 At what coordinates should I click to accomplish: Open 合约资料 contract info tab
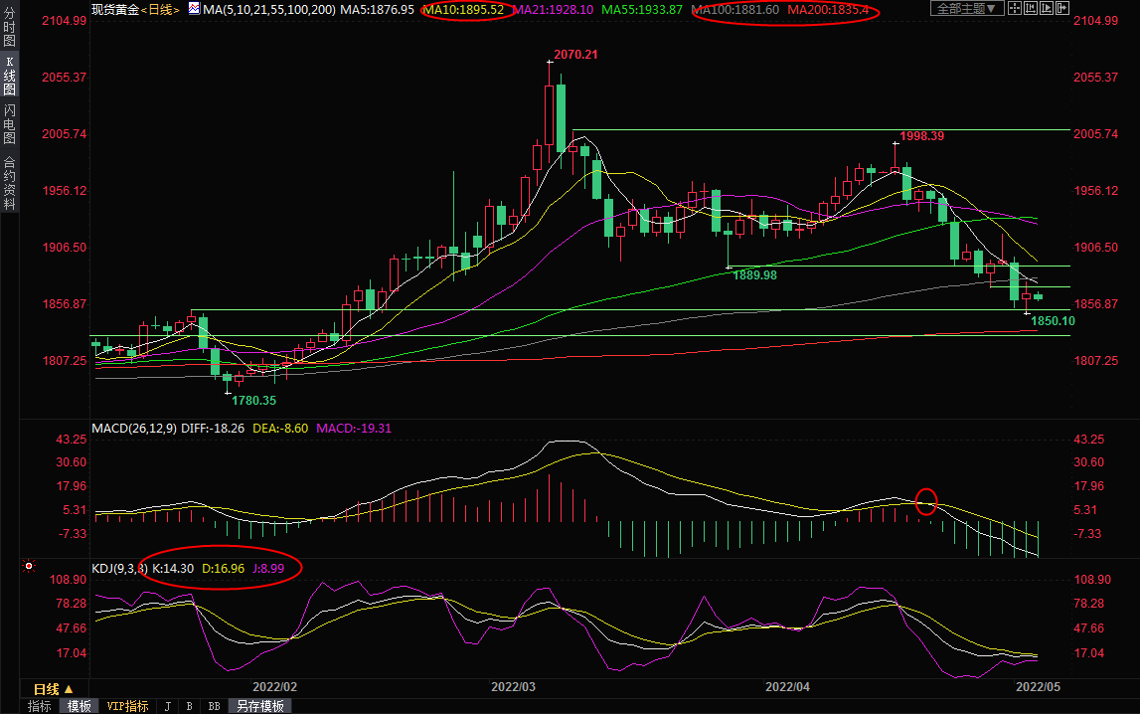[9, 184]
